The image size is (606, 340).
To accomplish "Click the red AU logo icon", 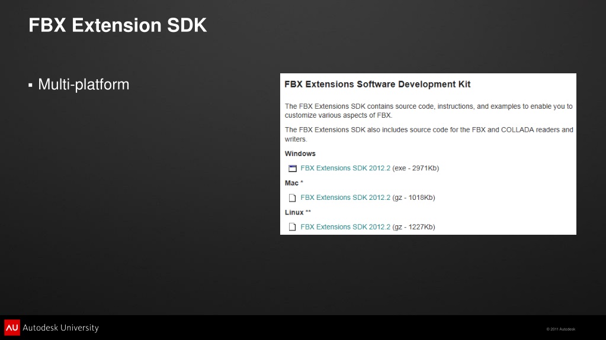I will (12, 328).
